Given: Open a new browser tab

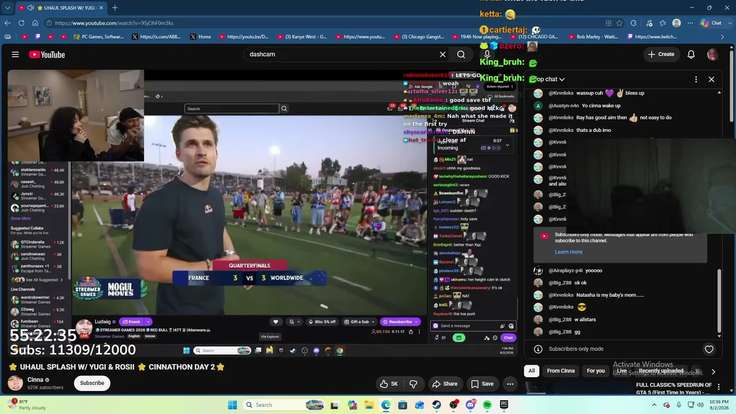Looking at the screenshot, I should coord(115,8).
